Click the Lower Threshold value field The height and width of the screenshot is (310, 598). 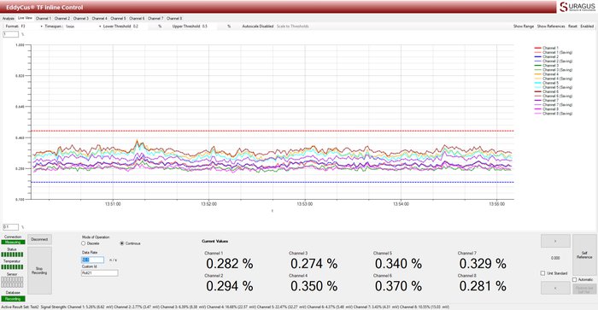point(140,26)
